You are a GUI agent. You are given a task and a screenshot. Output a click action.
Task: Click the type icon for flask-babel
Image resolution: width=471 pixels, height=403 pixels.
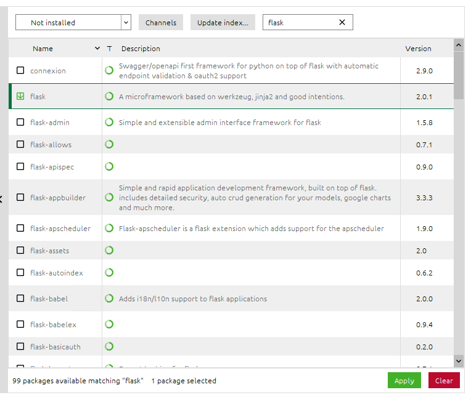click(x=109, y=298)
